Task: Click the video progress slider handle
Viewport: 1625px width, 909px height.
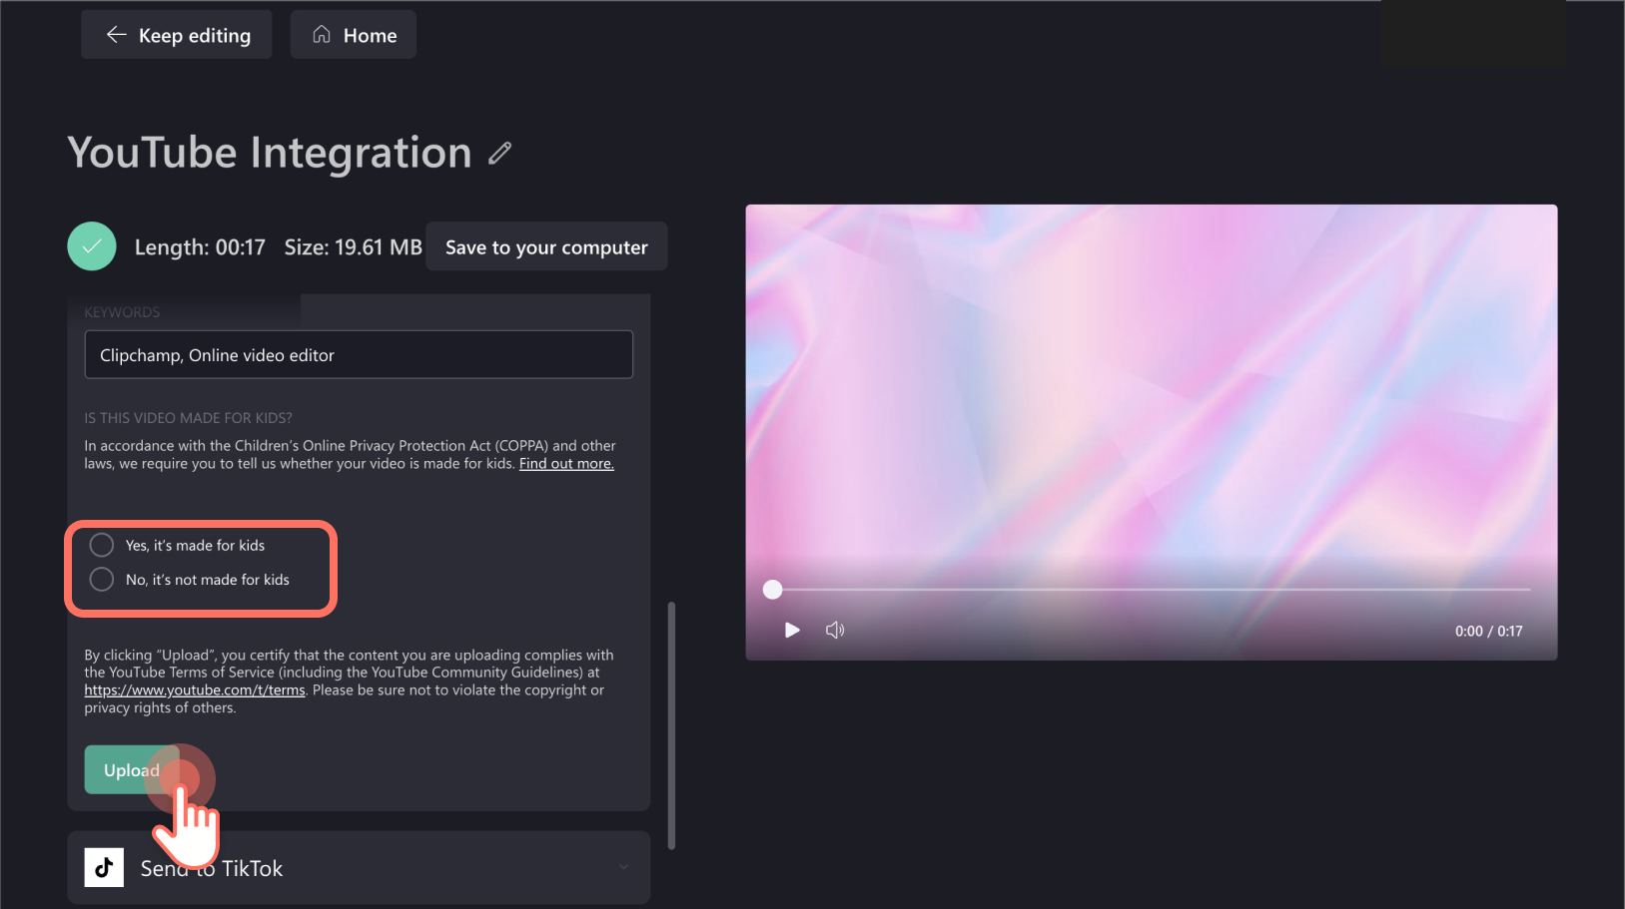Action: (x=772, y=590)
